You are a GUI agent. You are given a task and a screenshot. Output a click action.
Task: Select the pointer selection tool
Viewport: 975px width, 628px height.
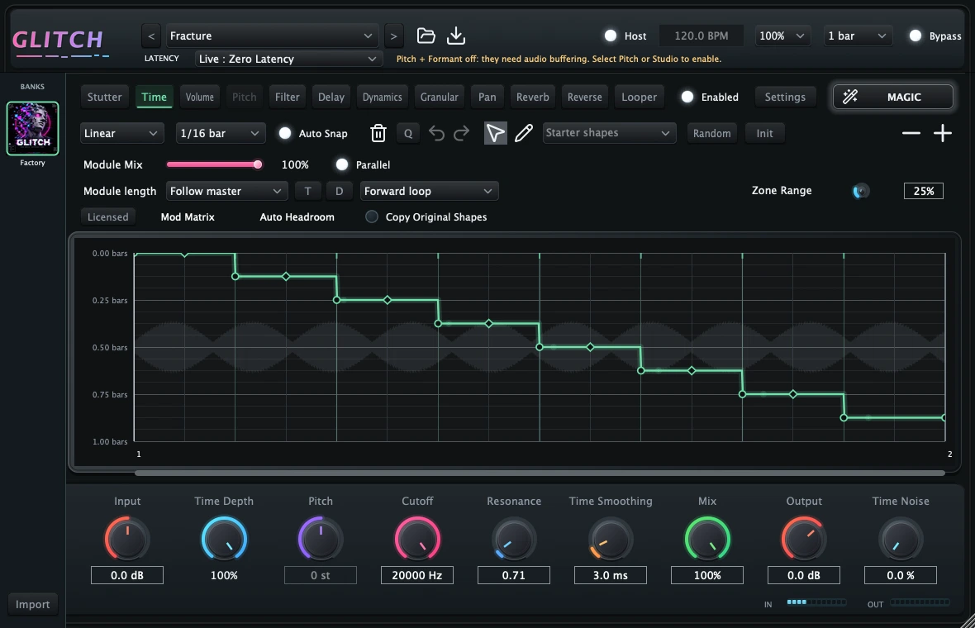[x=495, y=133]
